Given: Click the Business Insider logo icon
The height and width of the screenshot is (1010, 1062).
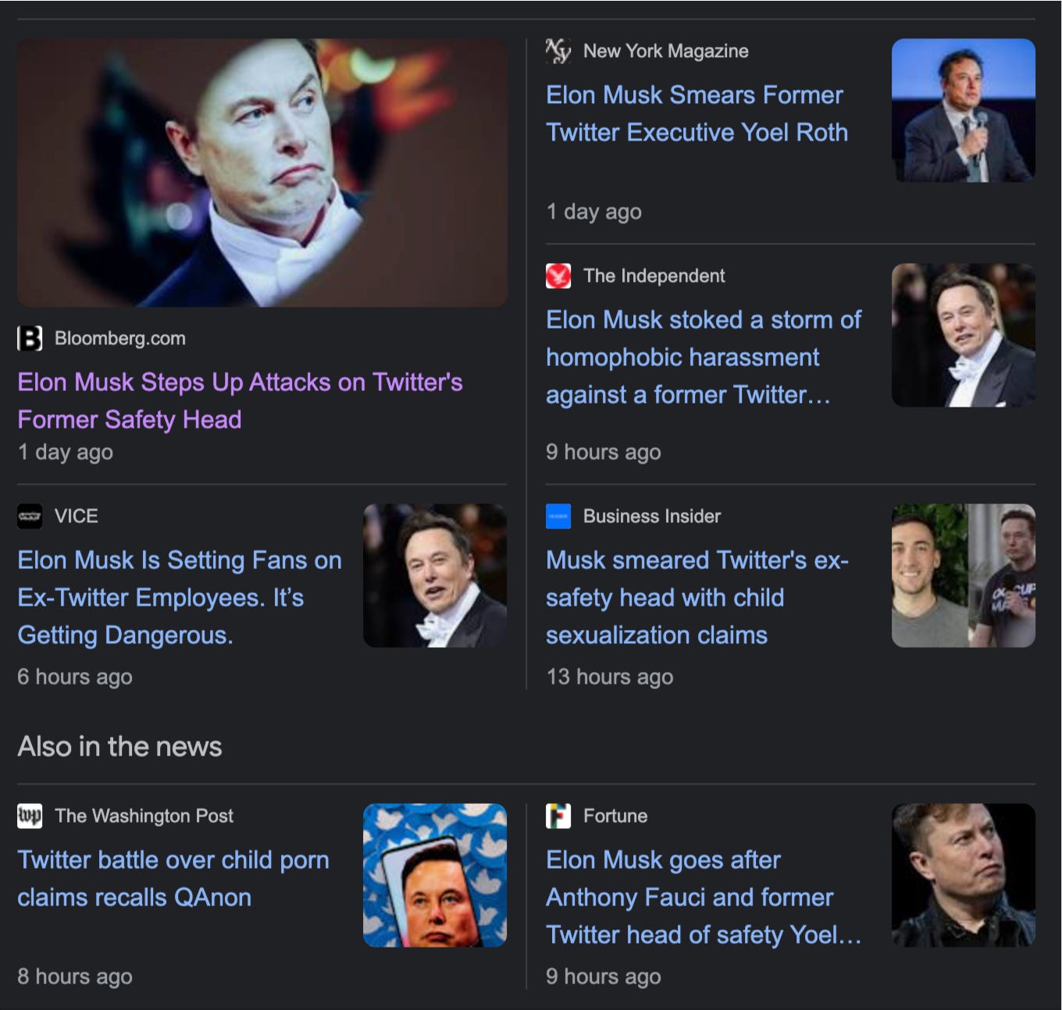Looking at the screenshot, I should (x=557, y=516).
